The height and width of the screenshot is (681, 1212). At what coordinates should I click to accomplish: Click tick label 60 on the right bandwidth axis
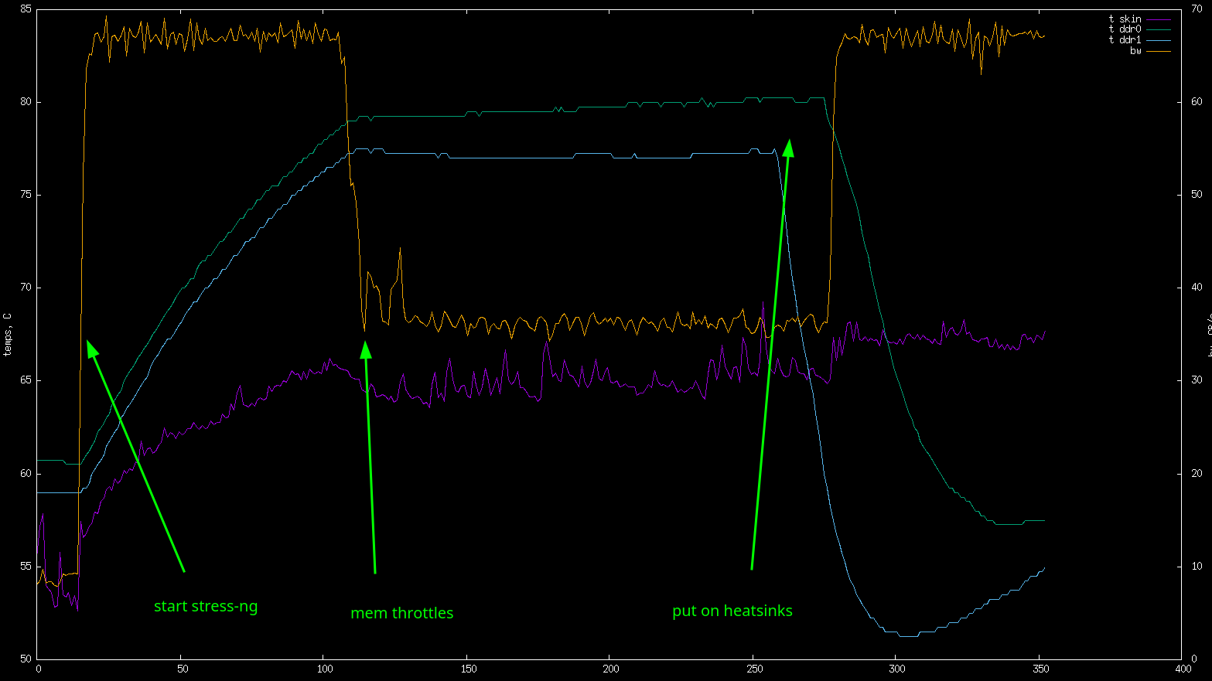tap(1197, 102)
